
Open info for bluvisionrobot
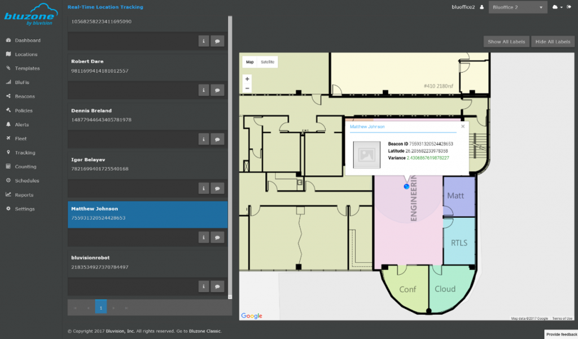203,287
